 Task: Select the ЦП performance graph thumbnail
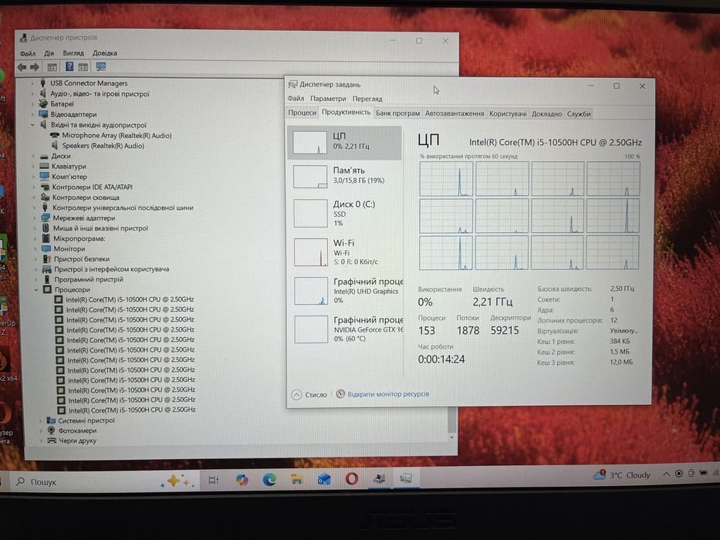coord(310,143)
